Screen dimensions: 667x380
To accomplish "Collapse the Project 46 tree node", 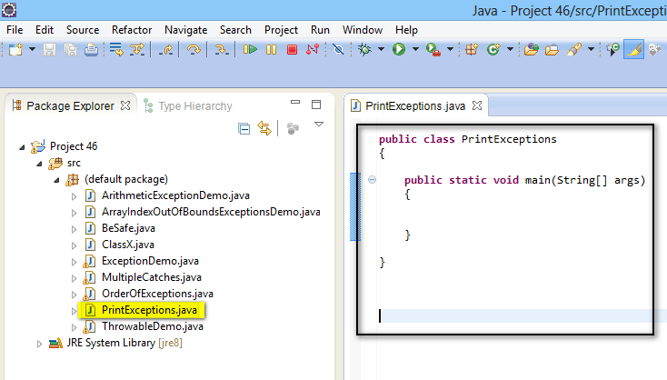I will [x=22, y=147].
